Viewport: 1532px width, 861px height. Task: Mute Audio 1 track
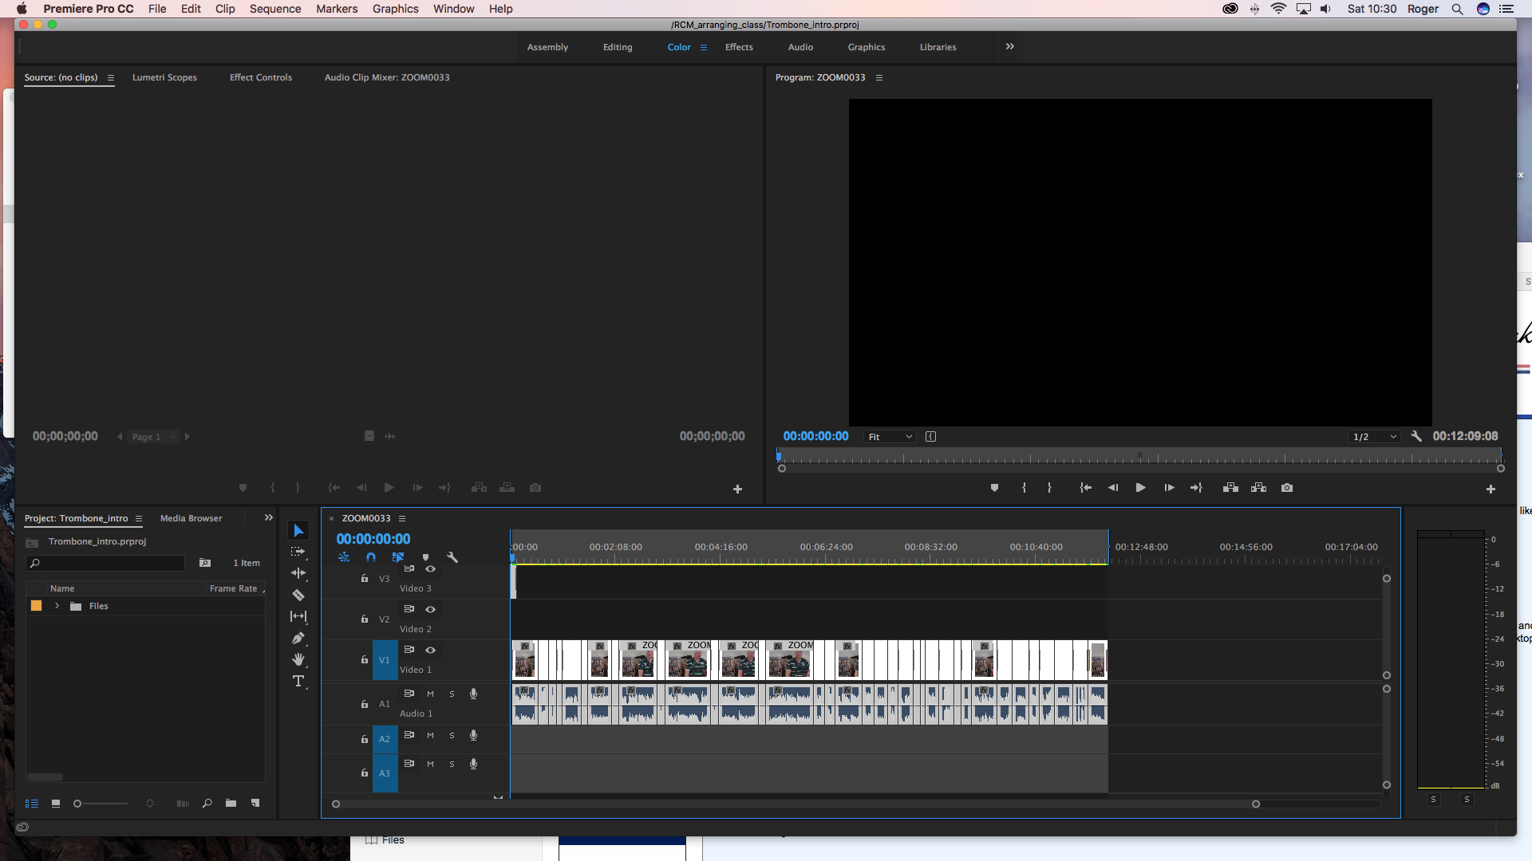point(430,694)
